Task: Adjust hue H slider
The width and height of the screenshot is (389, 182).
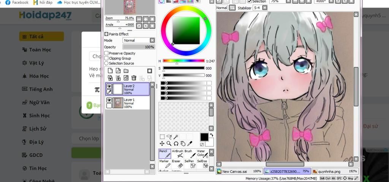Action: (x=183, y=61)
